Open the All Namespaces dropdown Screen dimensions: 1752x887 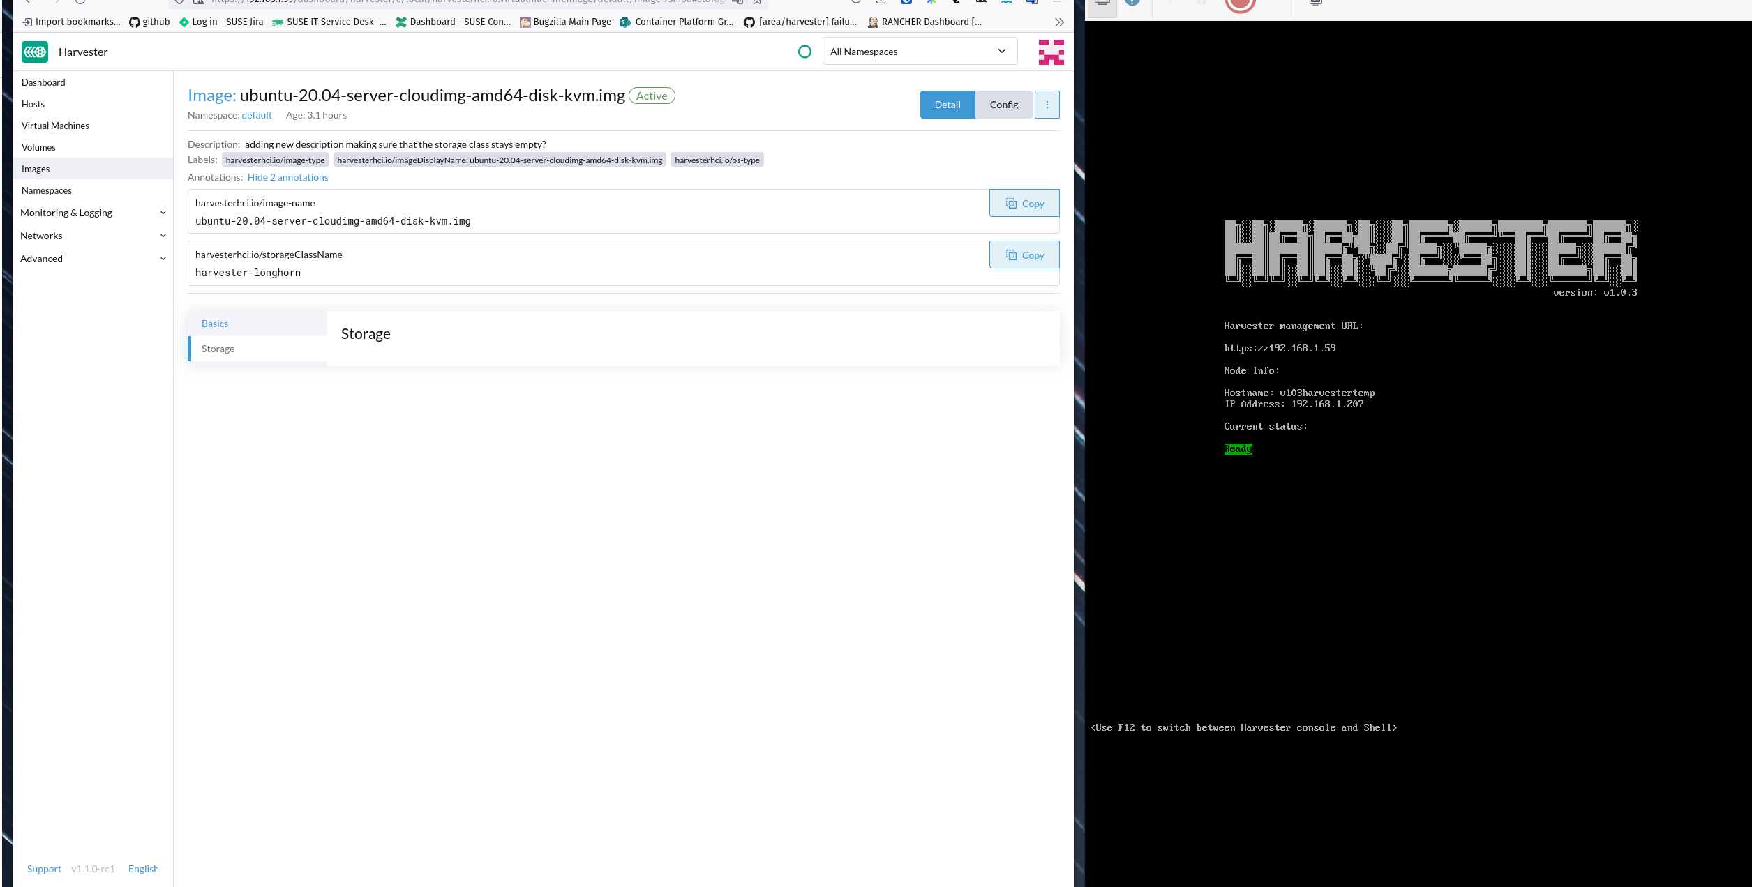919,51
